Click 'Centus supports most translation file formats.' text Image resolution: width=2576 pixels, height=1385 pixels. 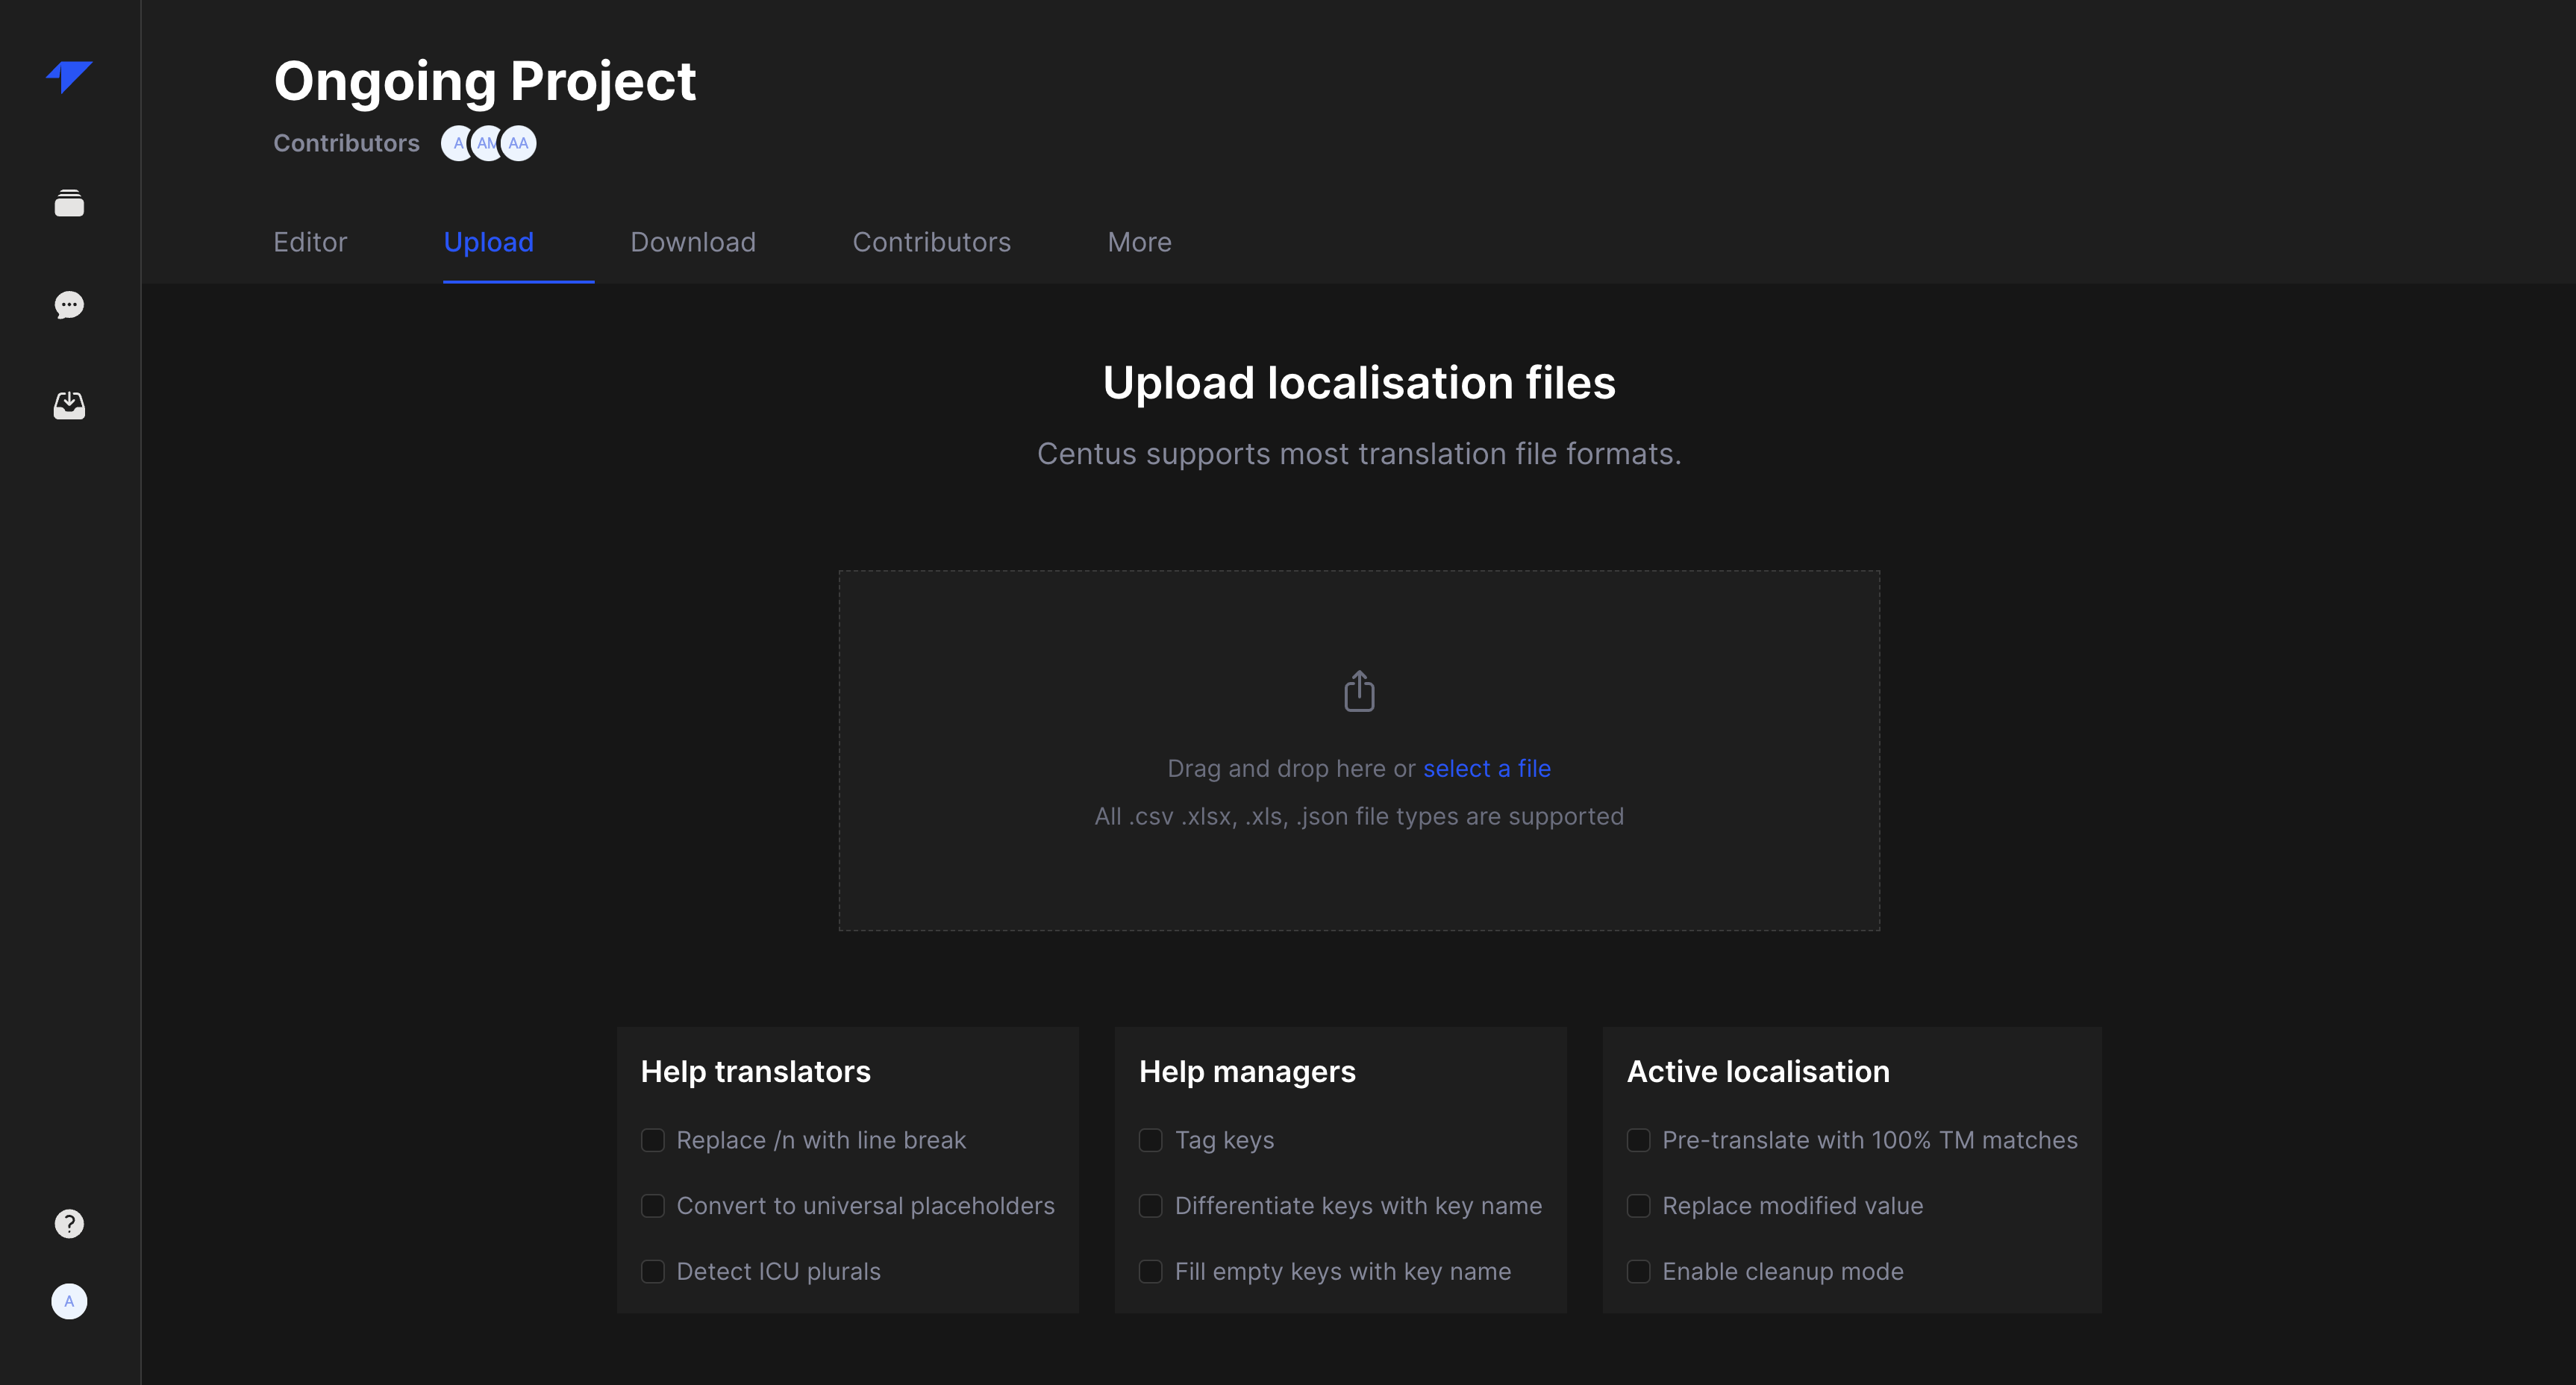(1359, 454)
